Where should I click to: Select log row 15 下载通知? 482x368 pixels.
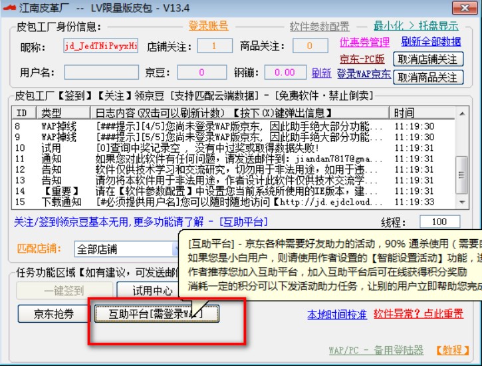click(233, 202)
